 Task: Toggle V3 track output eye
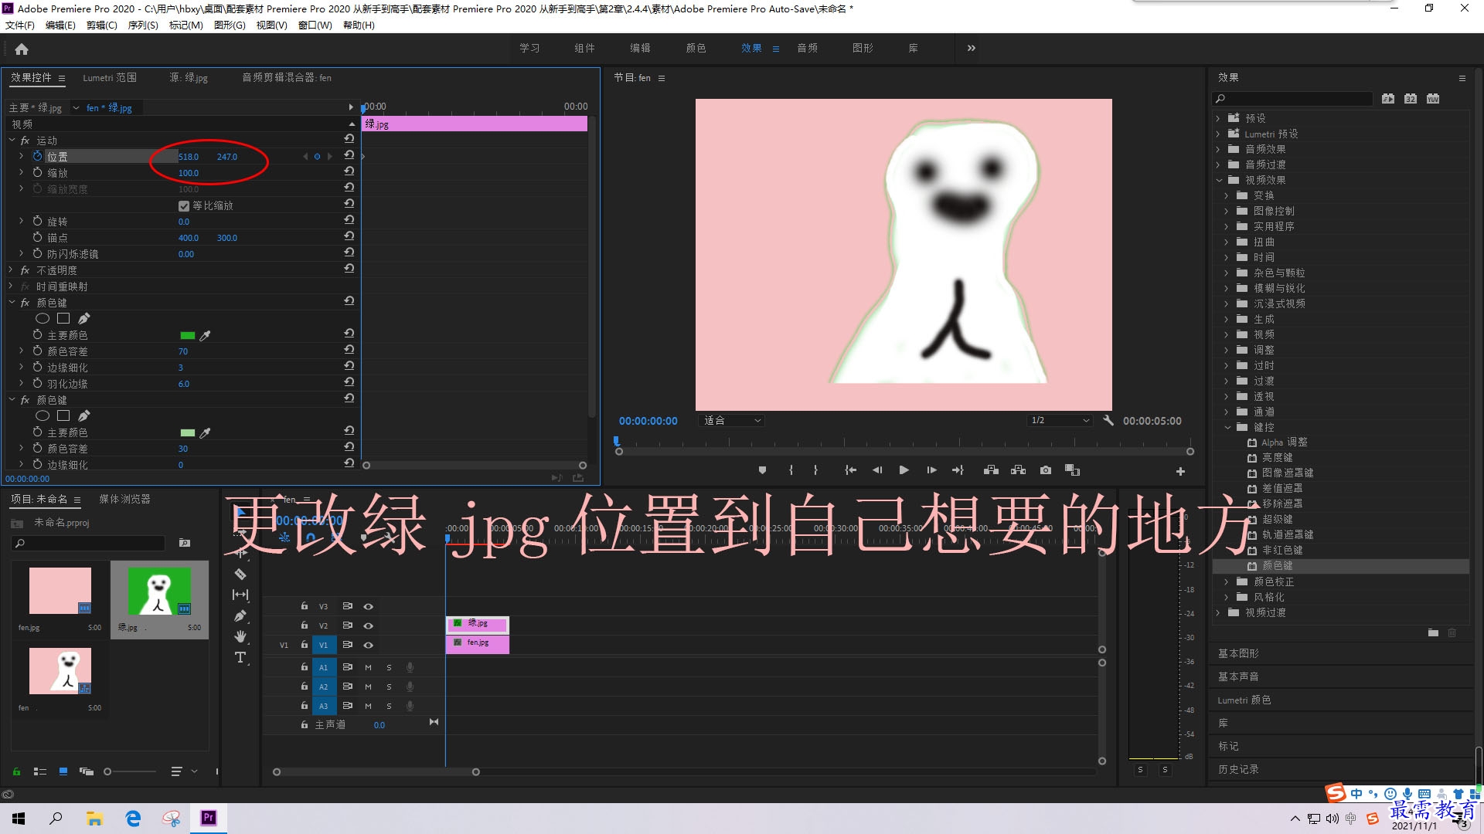click(369, 606)
